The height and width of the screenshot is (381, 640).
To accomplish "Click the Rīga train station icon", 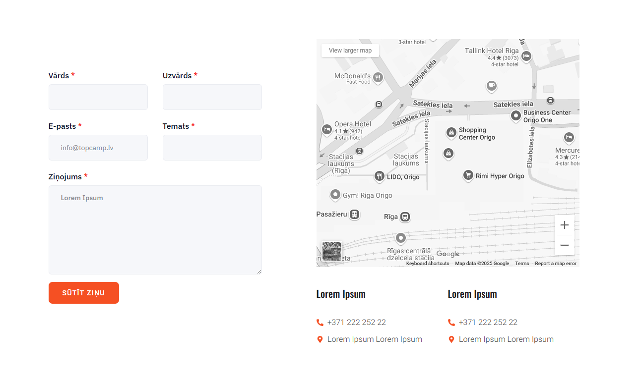I will coord(405,217).
